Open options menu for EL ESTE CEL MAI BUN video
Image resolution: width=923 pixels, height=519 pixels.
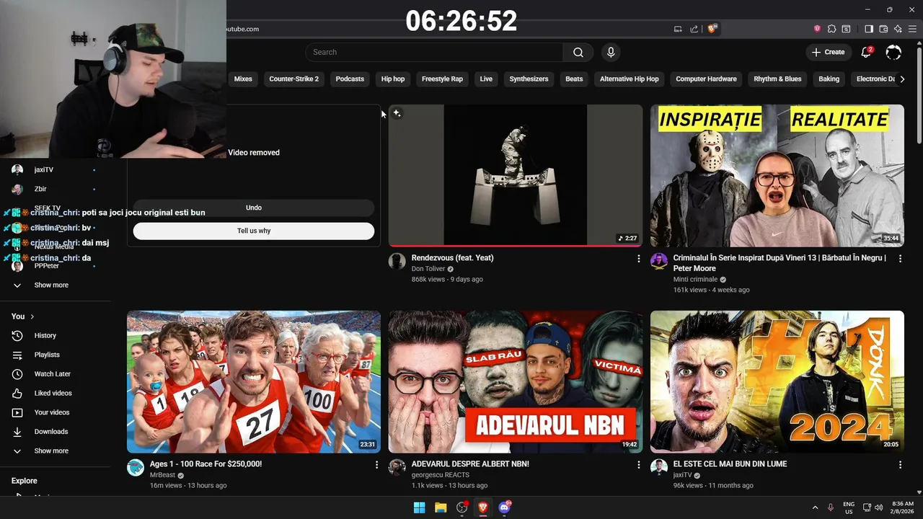point(900,465)
